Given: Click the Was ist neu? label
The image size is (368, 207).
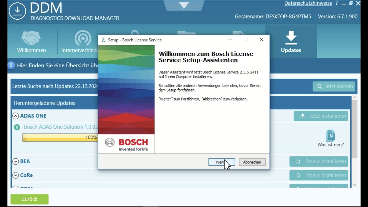Looking at the screenshot, I should point(330,145).
